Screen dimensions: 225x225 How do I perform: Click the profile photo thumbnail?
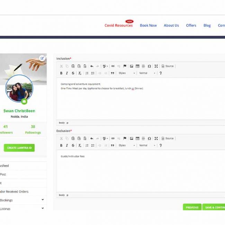pyautogui.click(x=19, y=88)
